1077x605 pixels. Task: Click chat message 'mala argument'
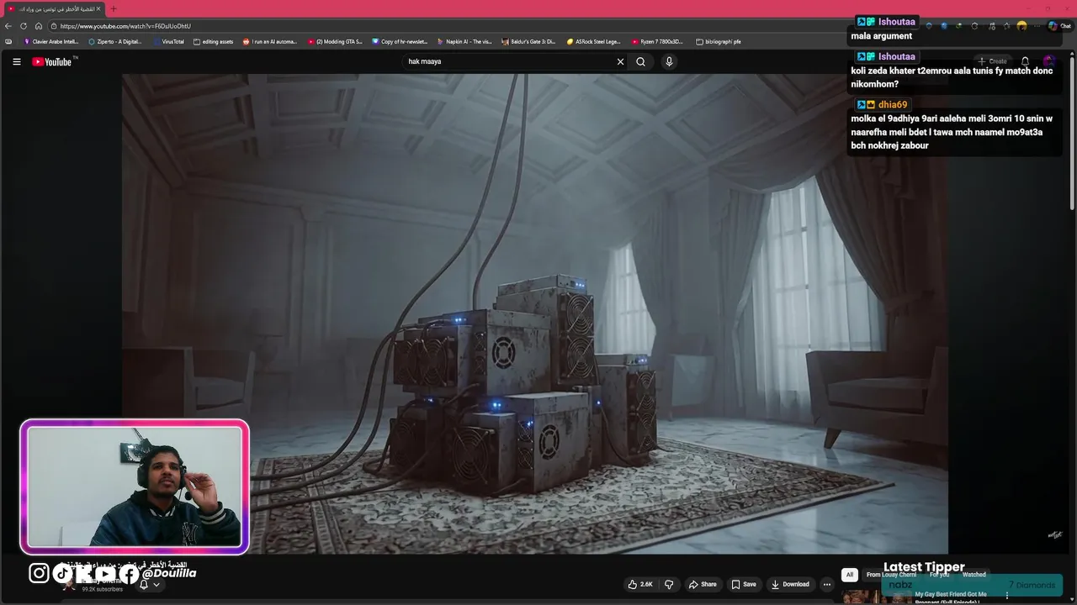pos(881,36)
